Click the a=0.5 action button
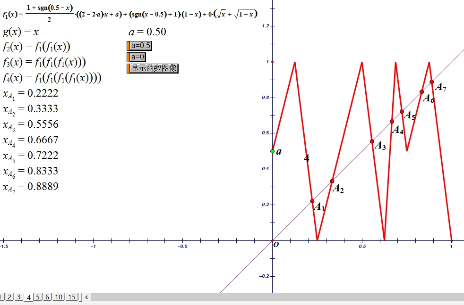 [139, 46]
